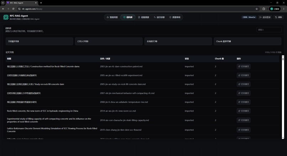The width and height of the screenshot is (287, 156).
Task: Open original for 2005-an-jin-scc-filled-rockfill-experiment.md
Action: (x=244, y=75)
